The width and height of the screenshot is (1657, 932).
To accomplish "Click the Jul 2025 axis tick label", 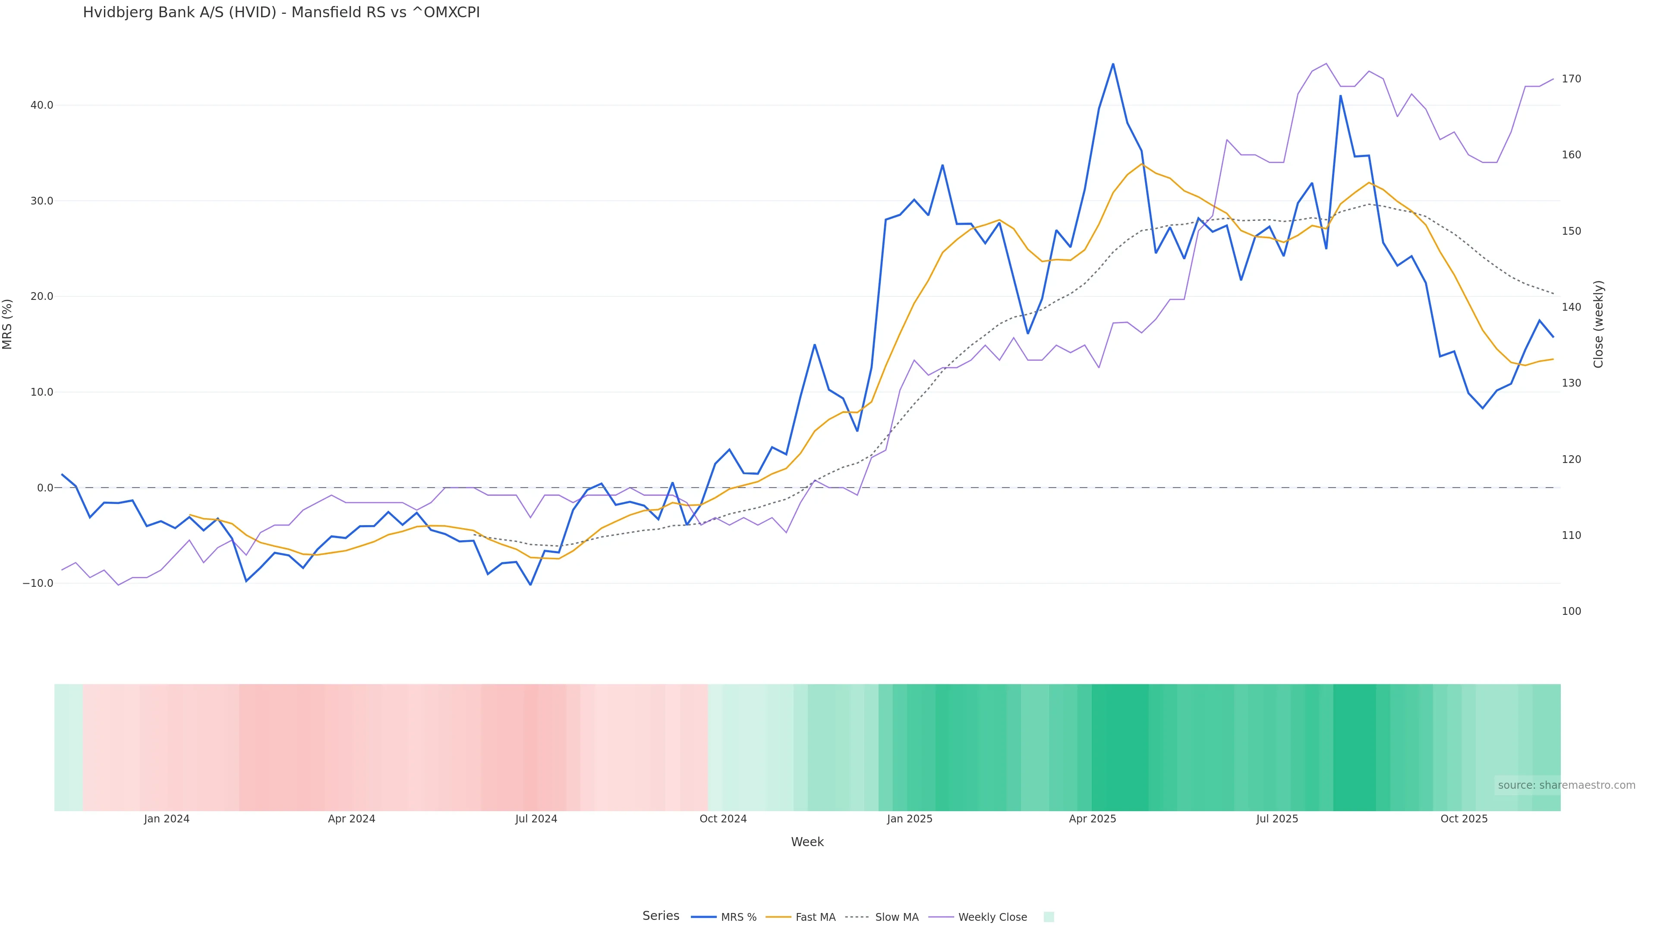I will click(x=1277, y=819).
